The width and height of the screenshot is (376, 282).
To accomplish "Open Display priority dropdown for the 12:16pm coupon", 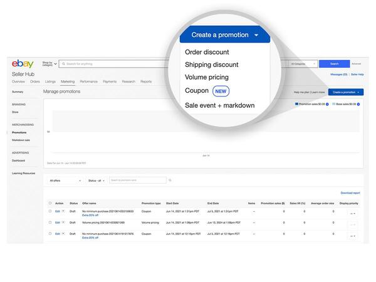I will pos(353,236).
